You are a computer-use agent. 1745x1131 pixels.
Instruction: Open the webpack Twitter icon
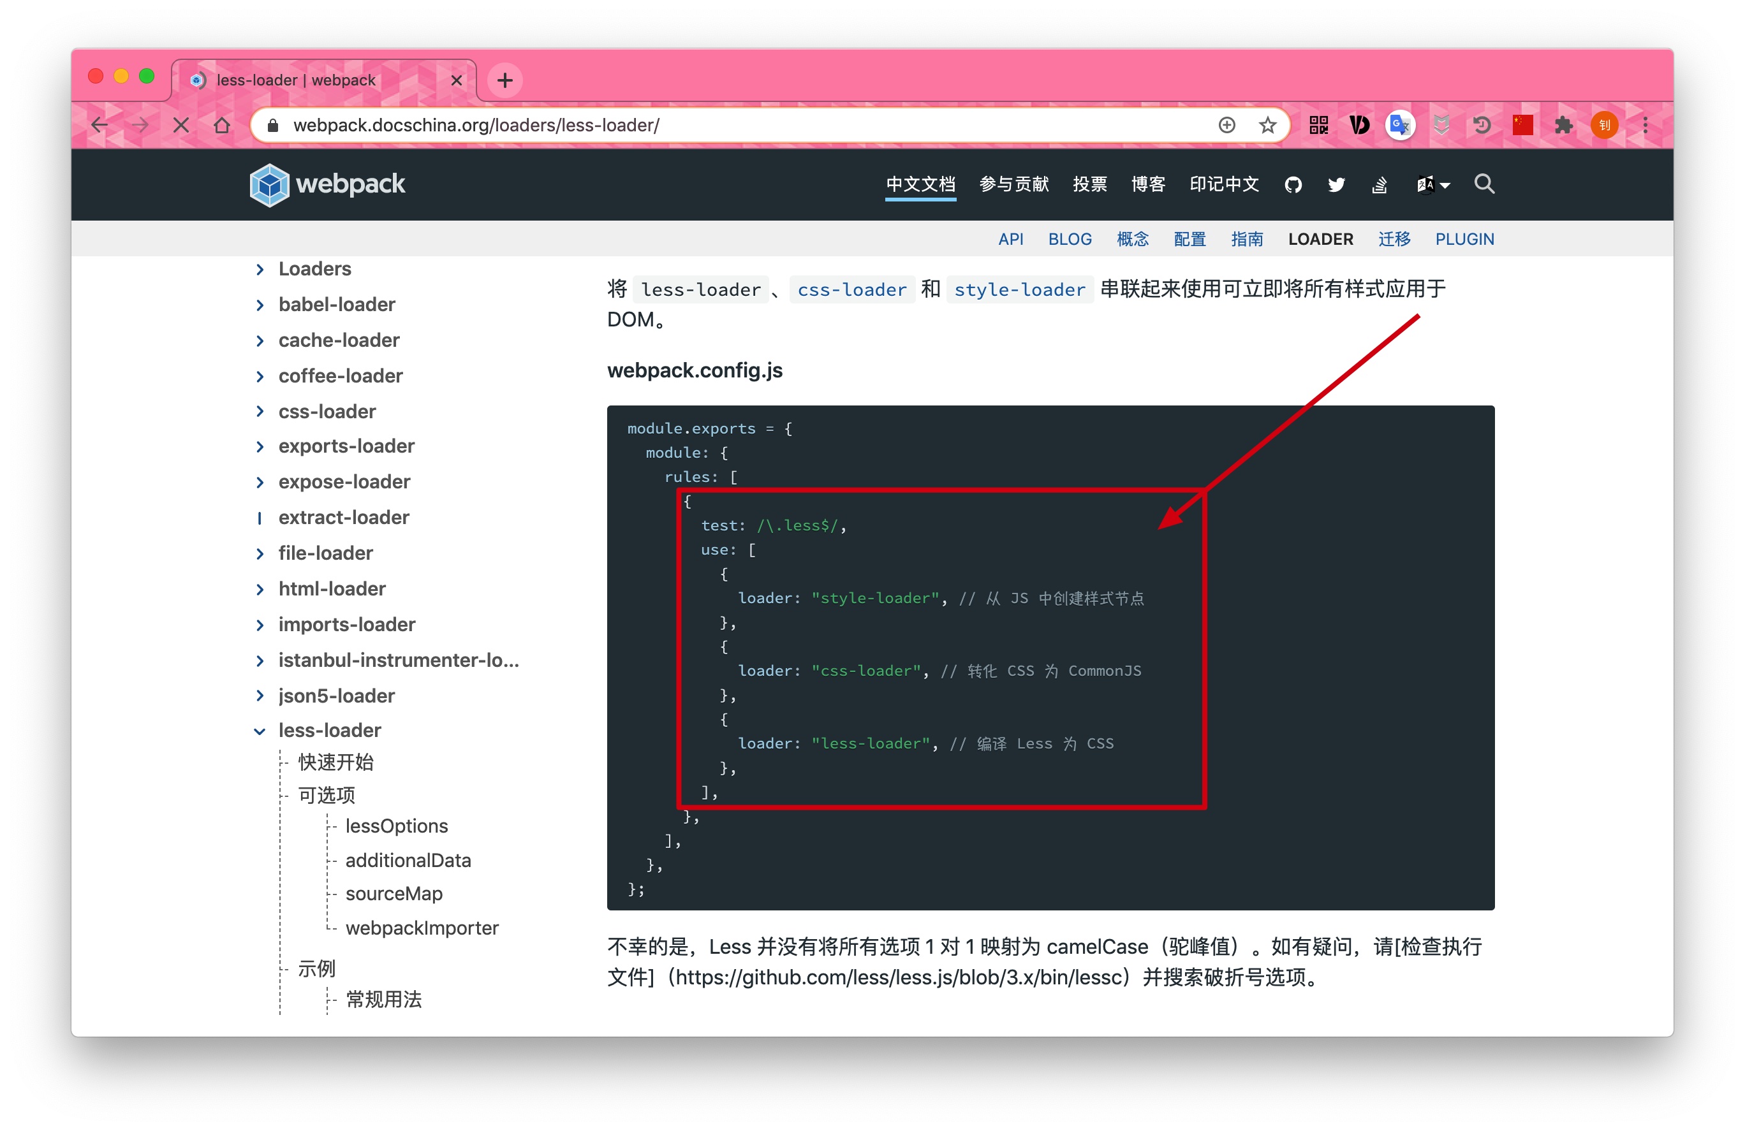pos(1336,185)
